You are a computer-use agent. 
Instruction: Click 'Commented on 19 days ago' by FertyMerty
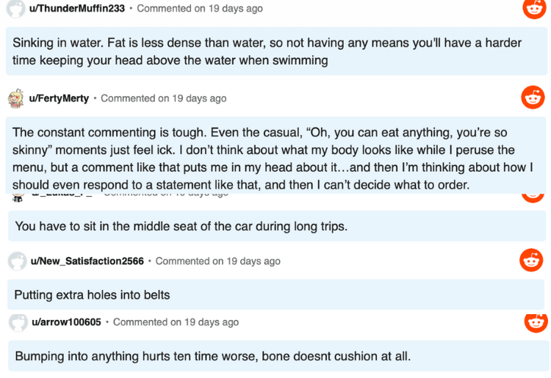(x=163, y=98)
